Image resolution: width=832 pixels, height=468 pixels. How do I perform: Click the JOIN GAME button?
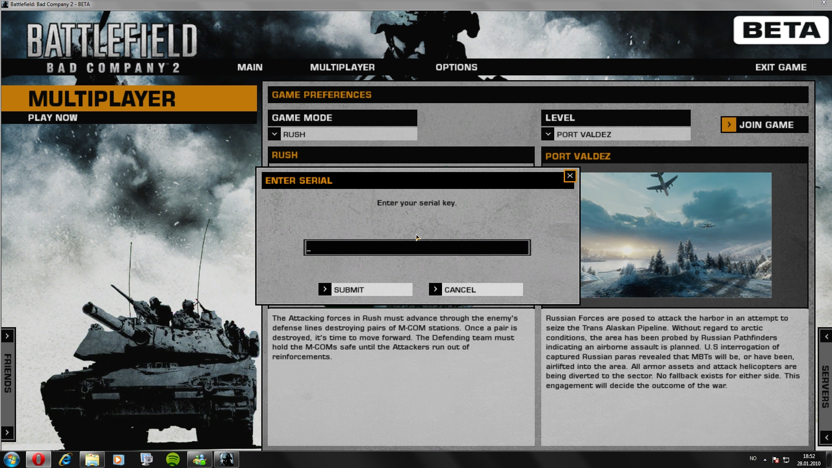pos(764,125)
